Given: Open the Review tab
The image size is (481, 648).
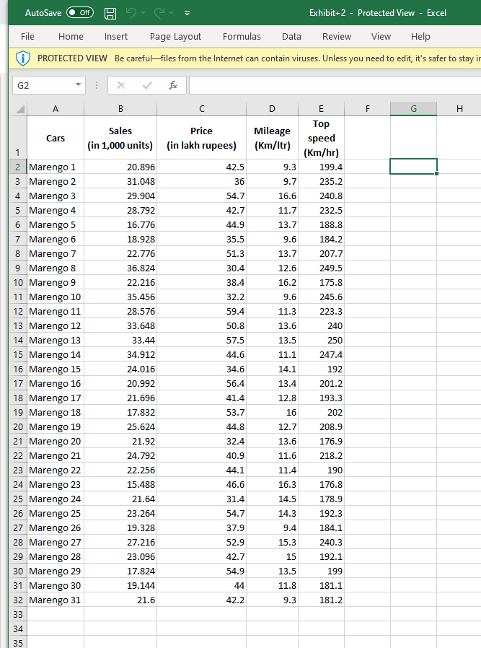Looking at the screenshot, I should point(337,36).
